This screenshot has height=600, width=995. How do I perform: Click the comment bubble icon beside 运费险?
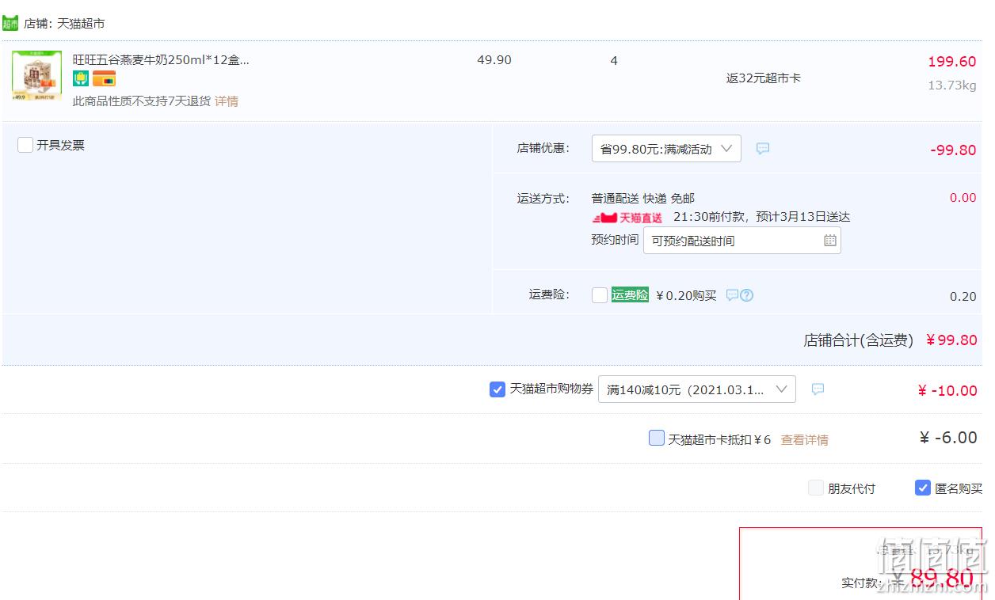(732, 295)
